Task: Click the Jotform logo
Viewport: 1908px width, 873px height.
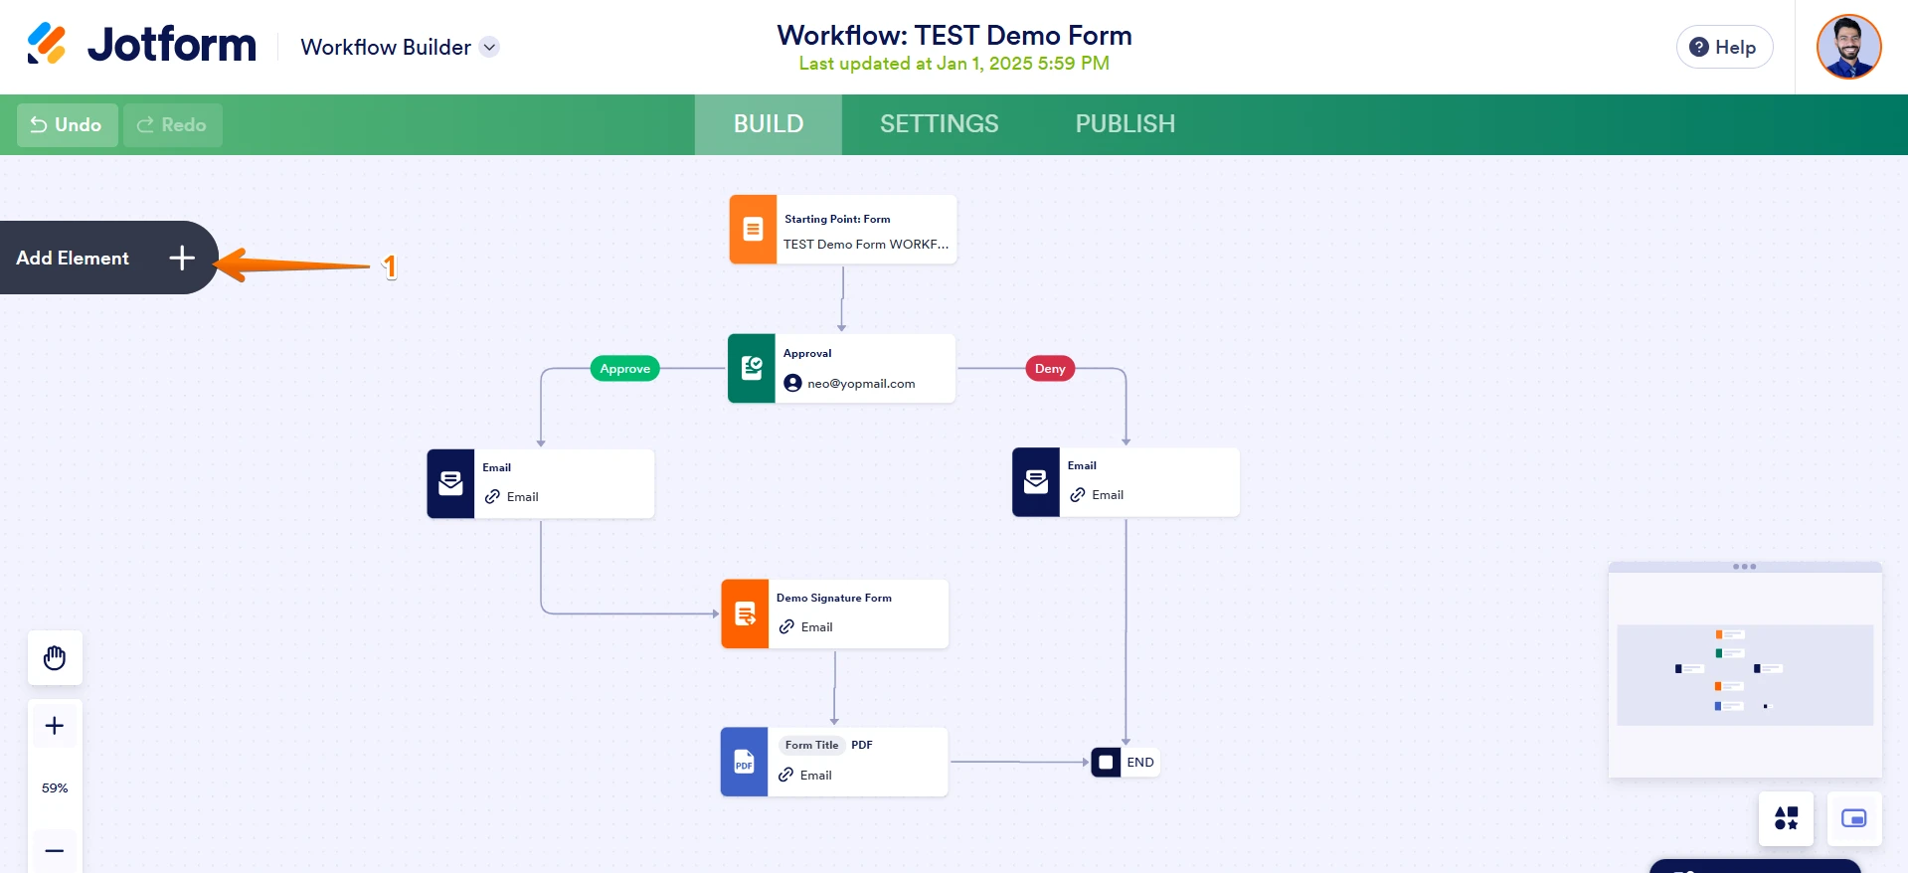Action: click(x=141, y=45)
